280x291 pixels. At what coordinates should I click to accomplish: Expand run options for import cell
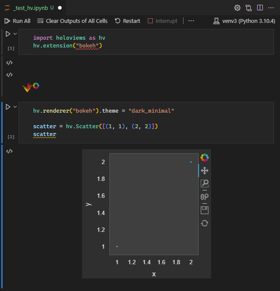click(x=15, y=34)
